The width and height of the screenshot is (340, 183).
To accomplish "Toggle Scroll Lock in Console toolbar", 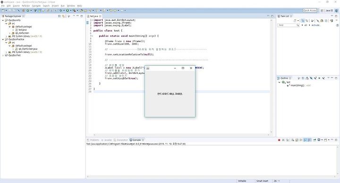I will tap(297, 140).
